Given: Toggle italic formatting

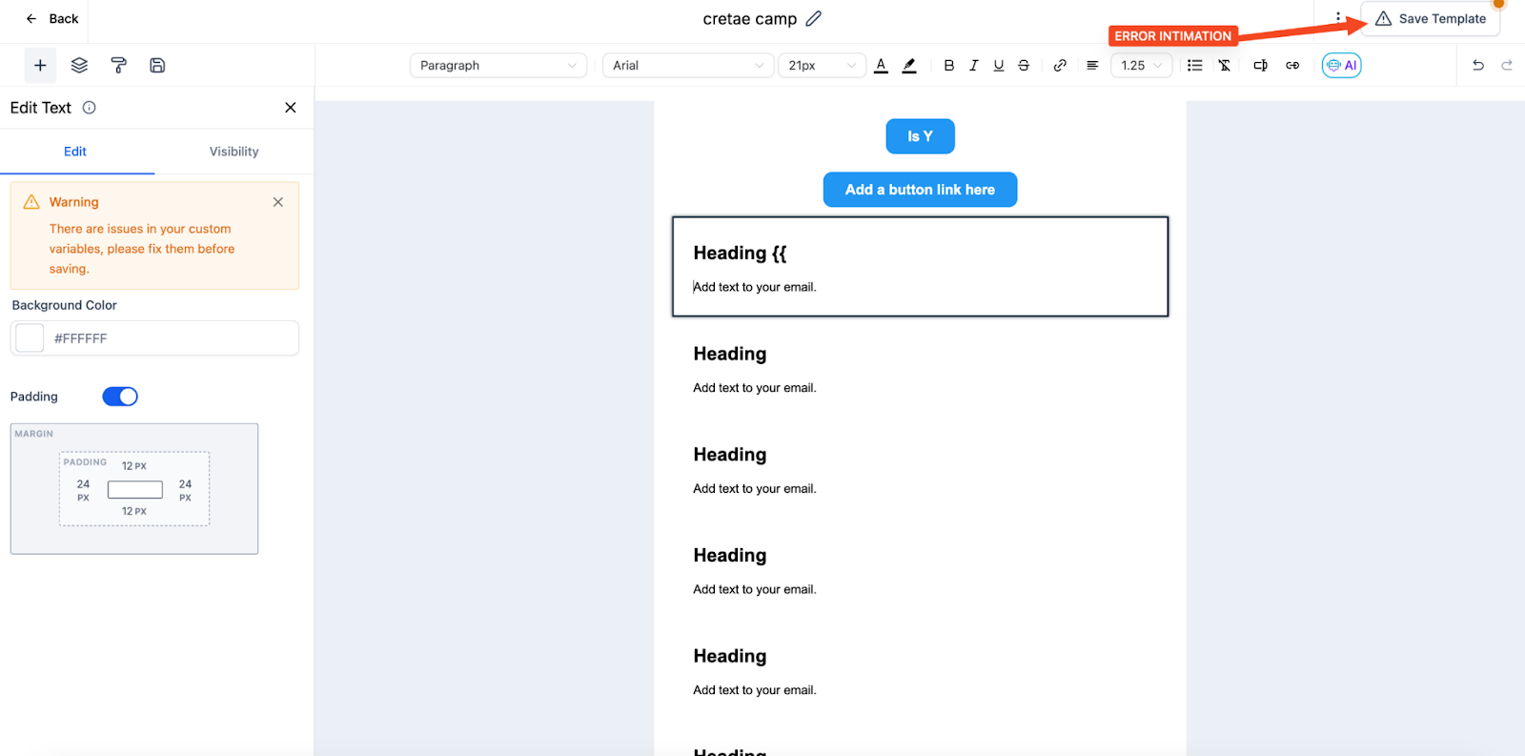Looking at the screenshot, I should pyautogui.click(x=973, y=66).
